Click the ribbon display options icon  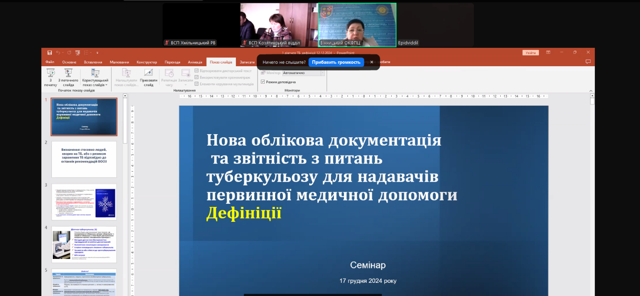click(x=548, y=53)
